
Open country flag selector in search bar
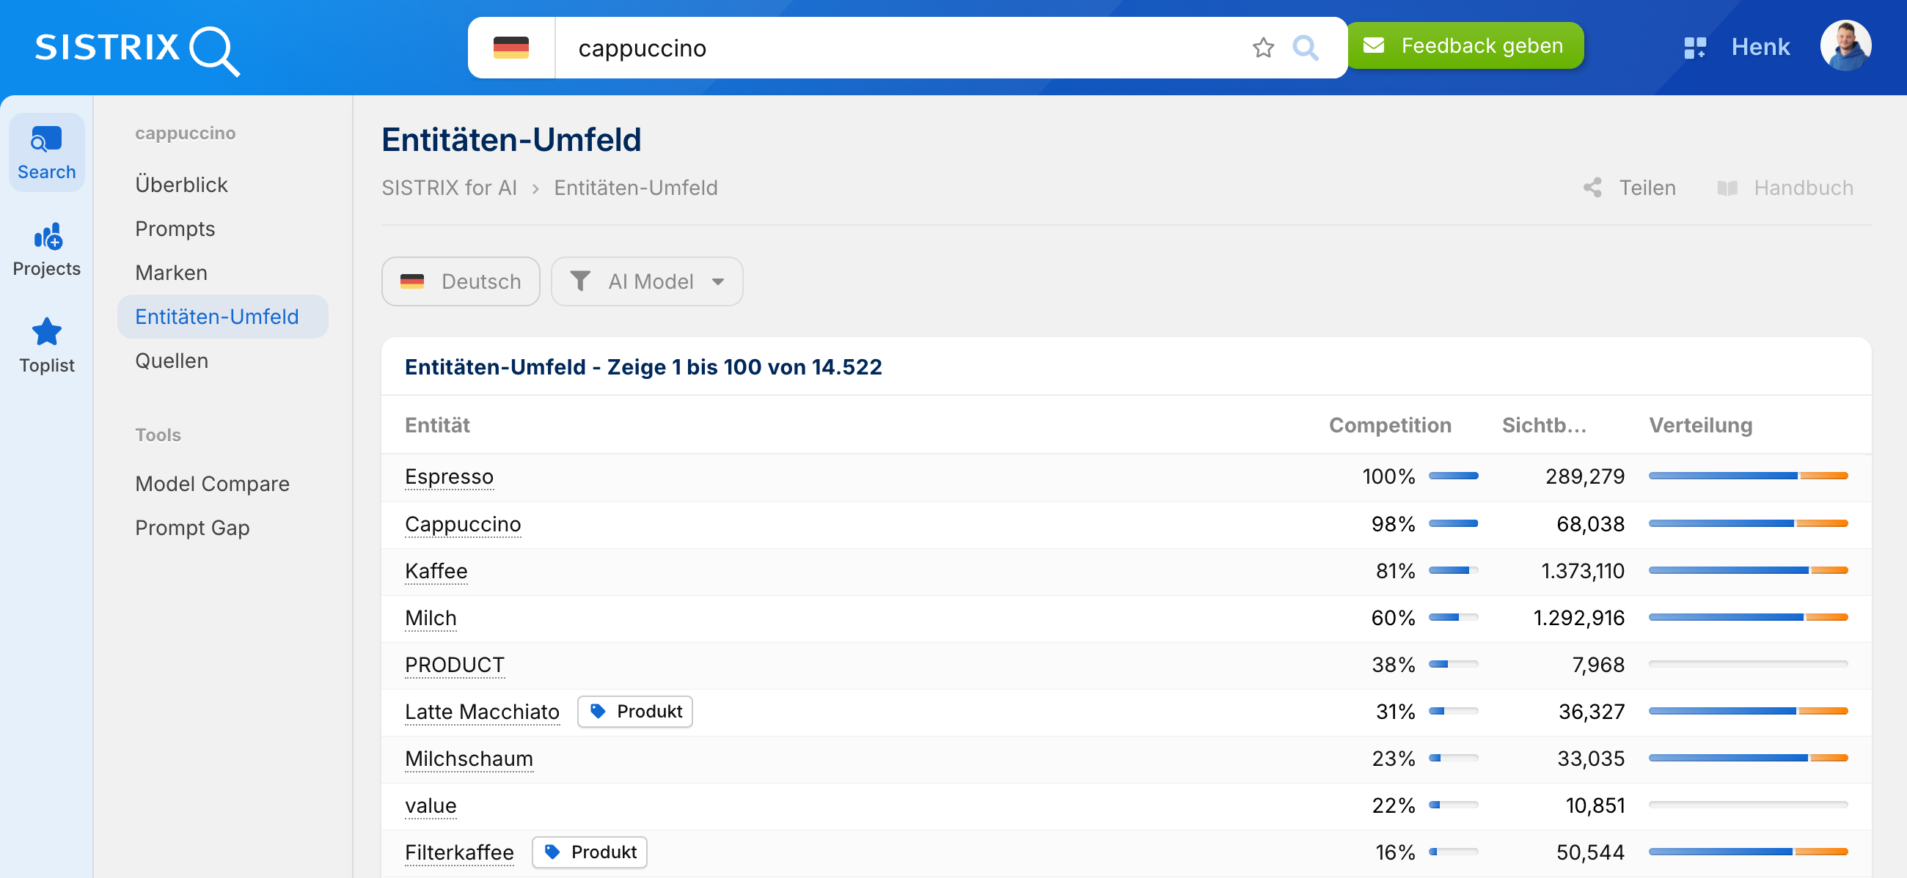coord(510,48)
